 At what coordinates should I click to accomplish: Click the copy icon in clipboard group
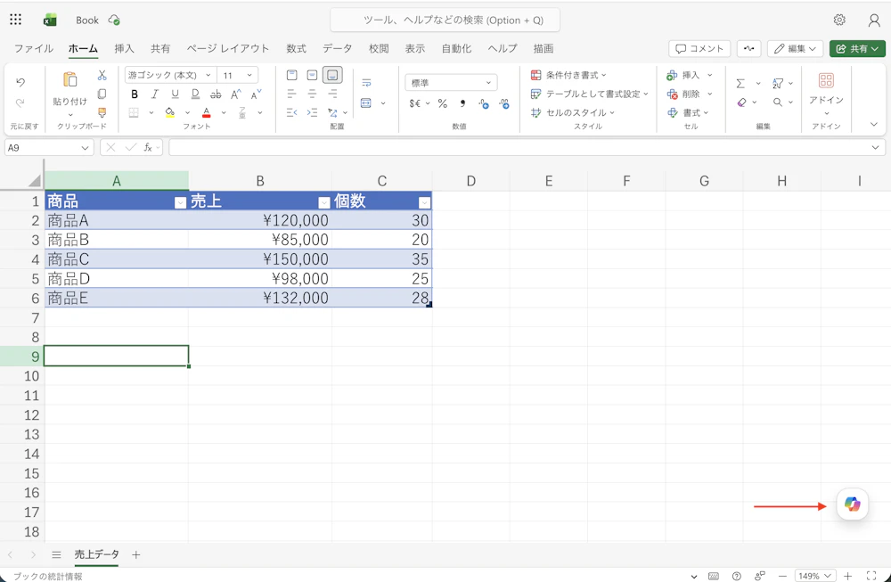102,94
